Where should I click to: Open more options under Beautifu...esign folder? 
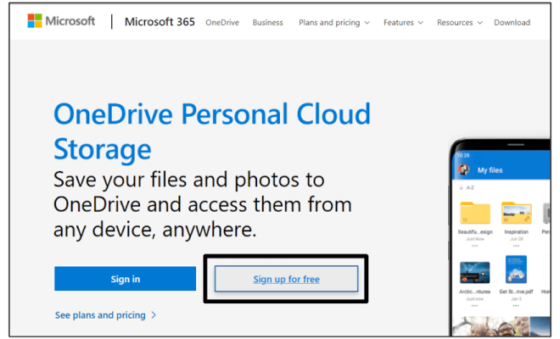click(474, 246)
